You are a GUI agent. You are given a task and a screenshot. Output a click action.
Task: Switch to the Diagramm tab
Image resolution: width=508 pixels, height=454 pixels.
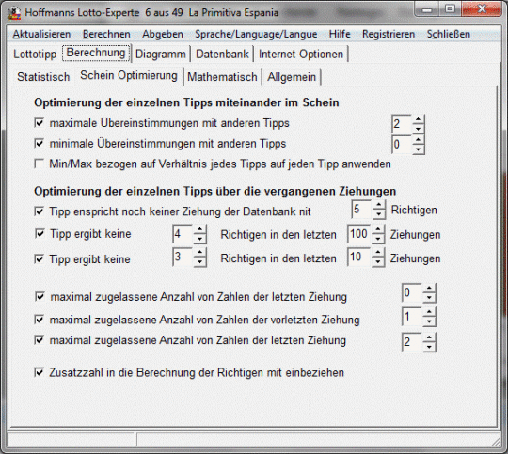(x=160, y=54)
